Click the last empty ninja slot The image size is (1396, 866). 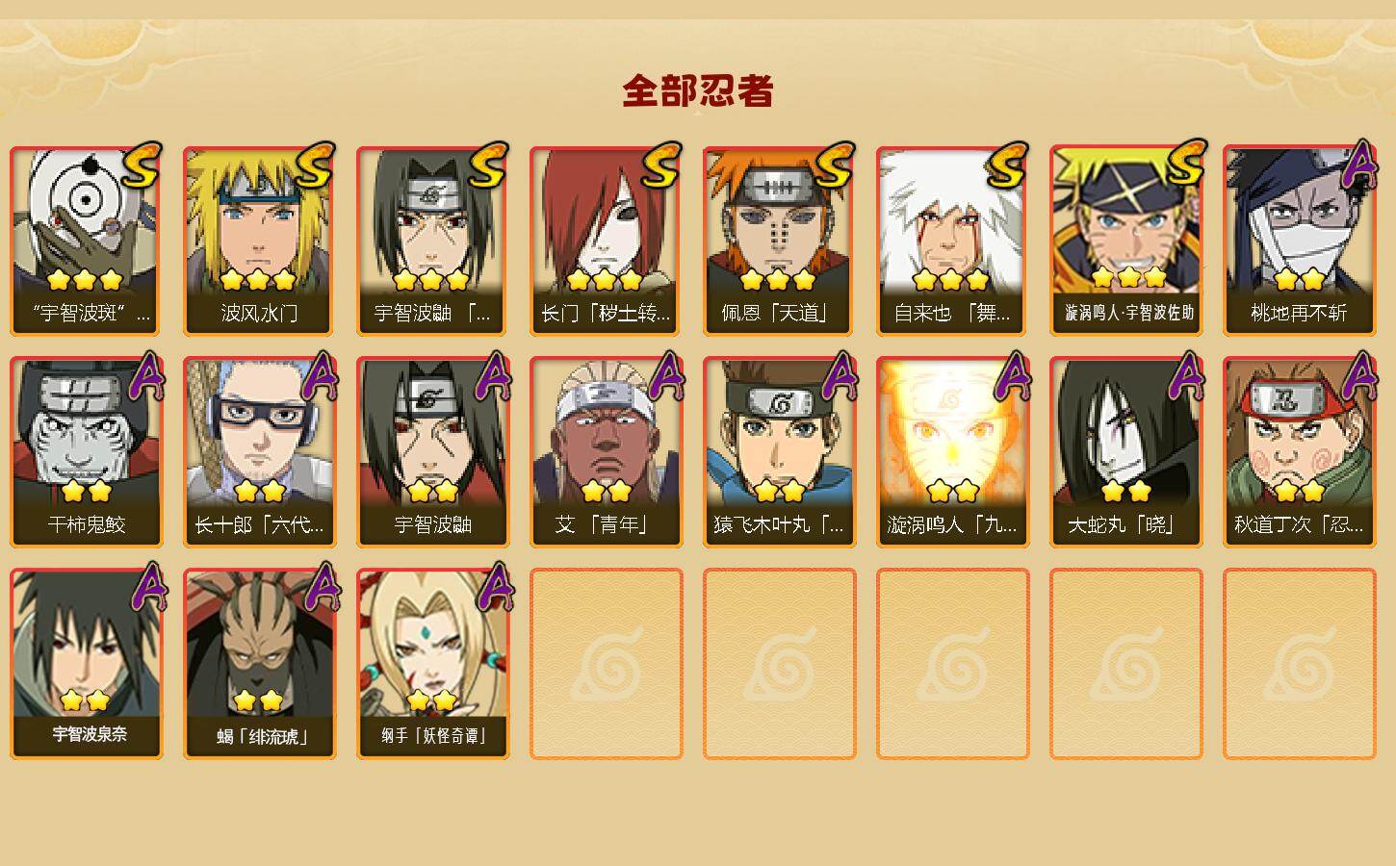tap(1299, 664)
